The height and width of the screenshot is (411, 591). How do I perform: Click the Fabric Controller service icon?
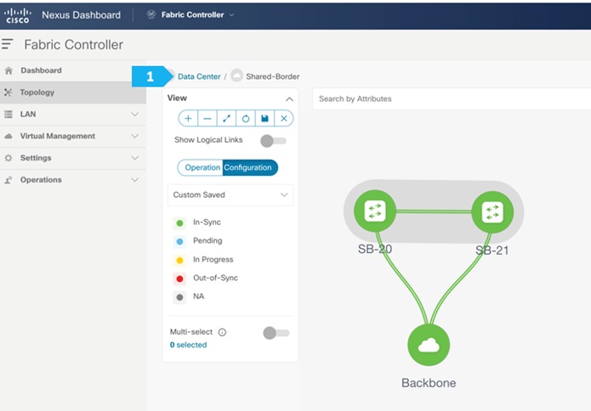coord(151,14)
